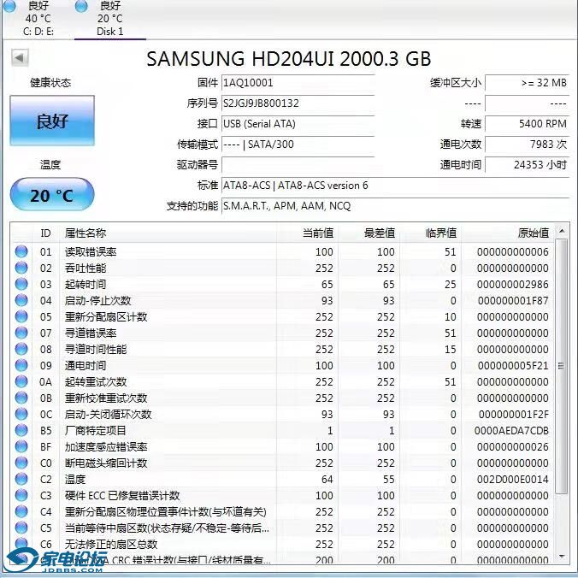578x578 pixels.
Task: Select the C: D: E: disk tab
Action: point(38,19)
